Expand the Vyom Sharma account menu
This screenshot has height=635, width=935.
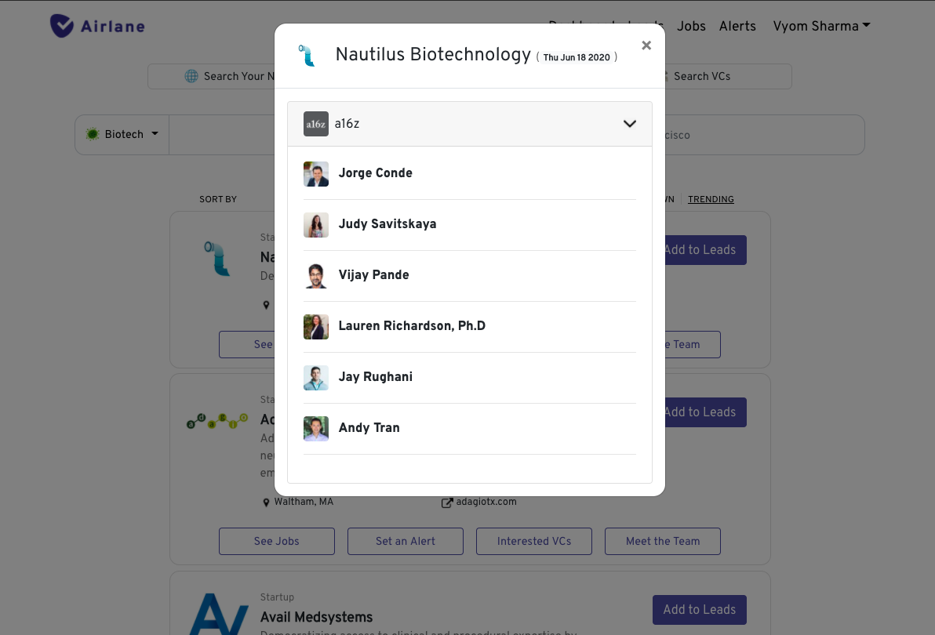(x=821, y=26)
